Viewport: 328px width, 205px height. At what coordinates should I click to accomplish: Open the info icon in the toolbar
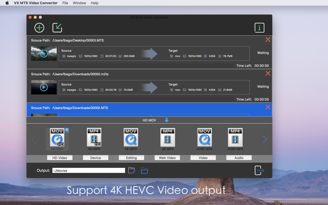(x=259, y=28)
